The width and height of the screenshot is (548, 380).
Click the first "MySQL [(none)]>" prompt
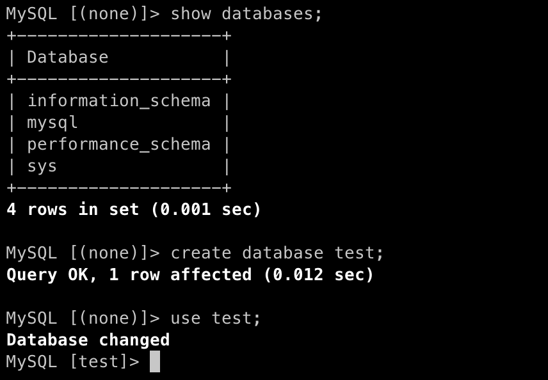coord(83,13)
